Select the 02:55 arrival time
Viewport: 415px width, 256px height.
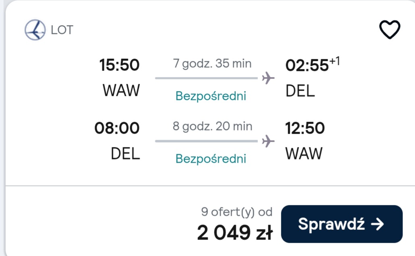[x=307, y=65]
